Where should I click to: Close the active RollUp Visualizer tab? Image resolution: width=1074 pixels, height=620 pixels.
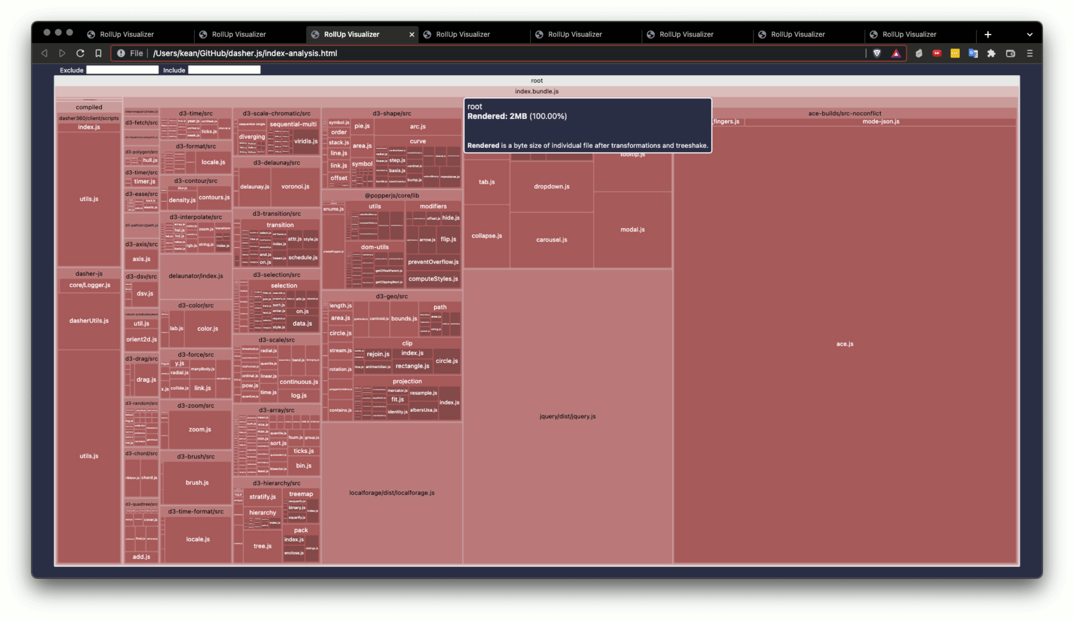click(411, 35)
